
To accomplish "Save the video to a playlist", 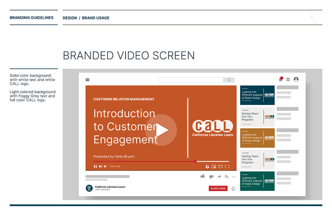I will click(227, 177).
